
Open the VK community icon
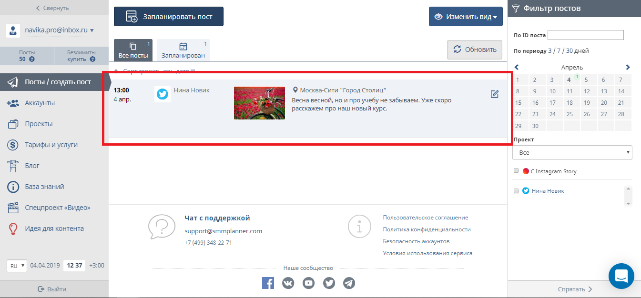coord(288,283)
